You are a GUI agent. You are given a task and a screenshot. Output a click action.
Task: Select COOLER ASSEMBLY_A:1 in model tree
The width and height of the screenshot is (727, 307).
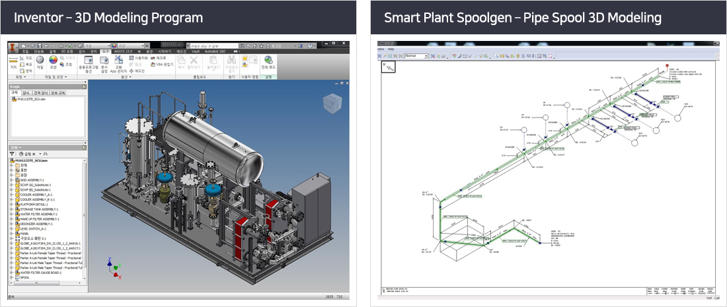(x=35, y=195)
